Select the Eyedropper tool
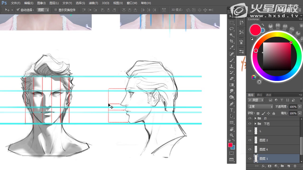 [x=232, y=47]
